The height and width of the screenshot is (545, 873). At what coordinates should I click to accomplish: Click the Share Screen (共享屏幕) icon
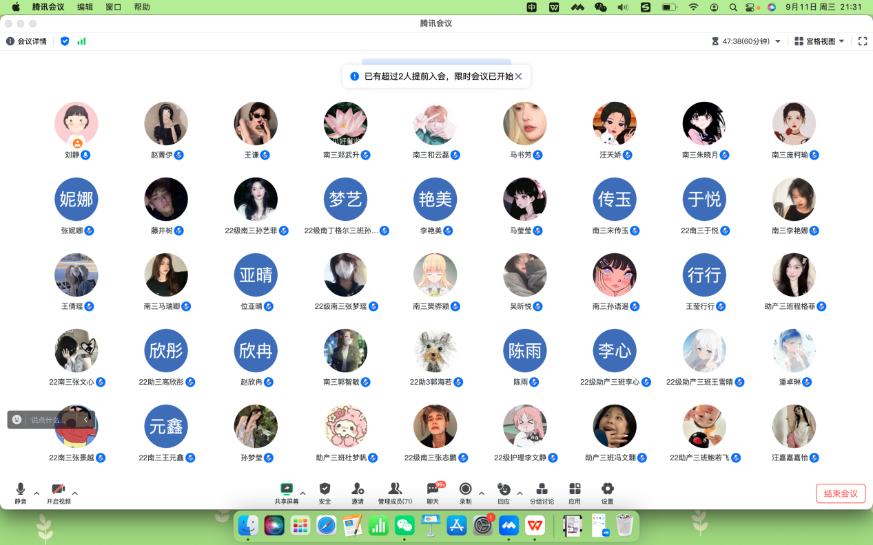click(287, 489)
